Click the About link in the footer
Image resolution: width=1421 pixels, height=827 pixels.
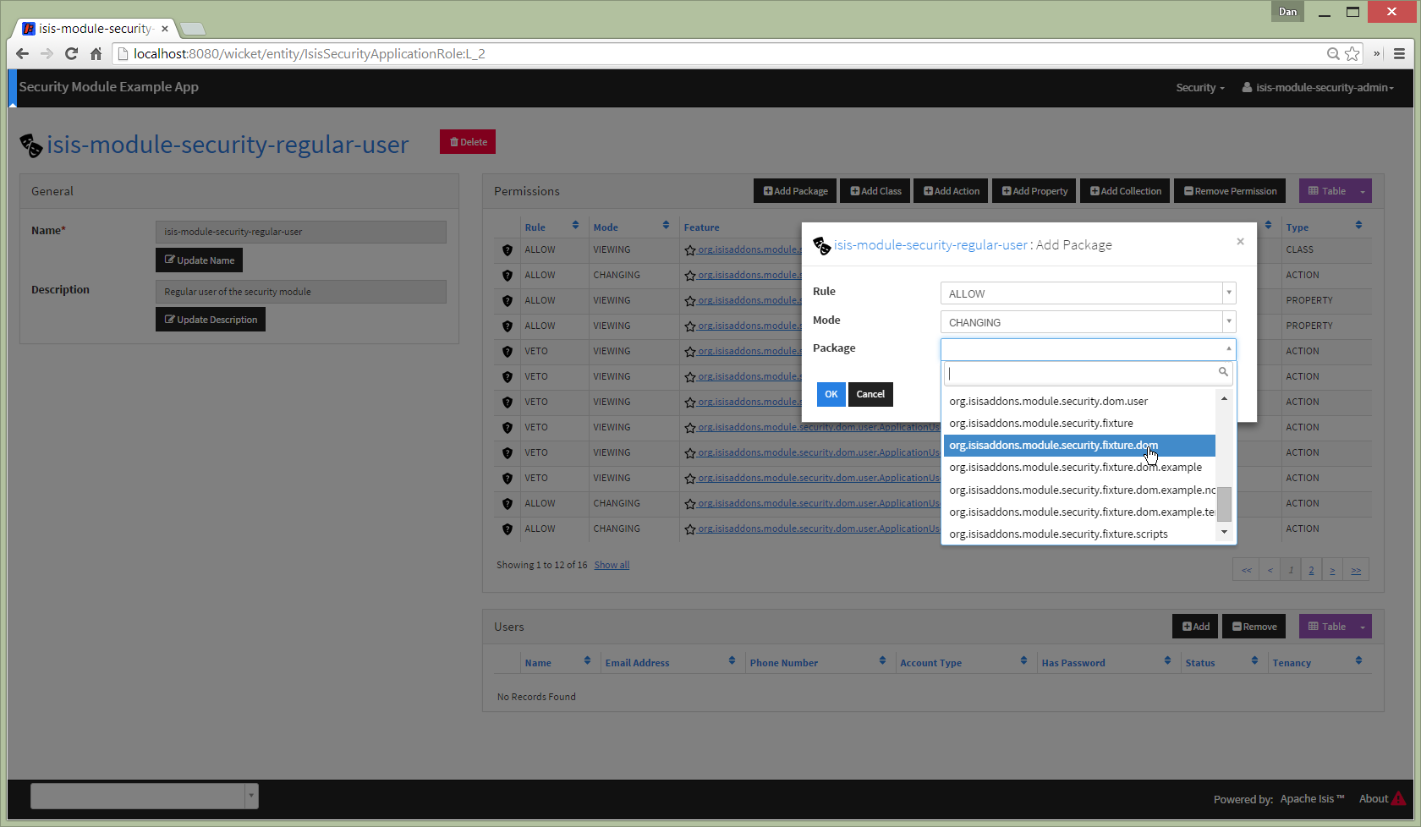click(x=1373, y=798)
